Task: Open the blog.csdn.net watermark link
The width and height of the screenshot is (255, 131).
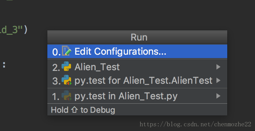Action: pos(195,124)
